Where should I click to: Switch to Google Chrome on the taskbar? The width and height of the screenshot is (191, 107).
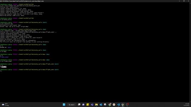[110, 105]
